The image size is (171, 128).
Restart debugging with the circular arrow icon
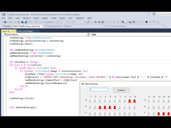tap(103, 22)
